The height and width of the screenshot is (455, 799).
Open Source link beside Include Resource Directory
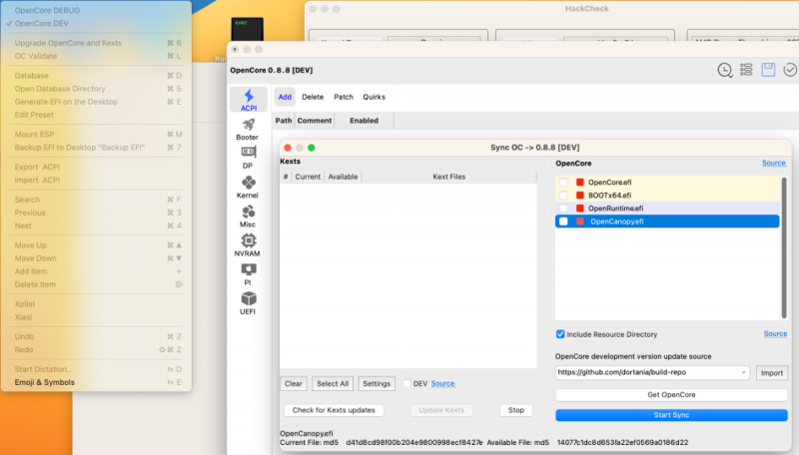pos(775,334)
